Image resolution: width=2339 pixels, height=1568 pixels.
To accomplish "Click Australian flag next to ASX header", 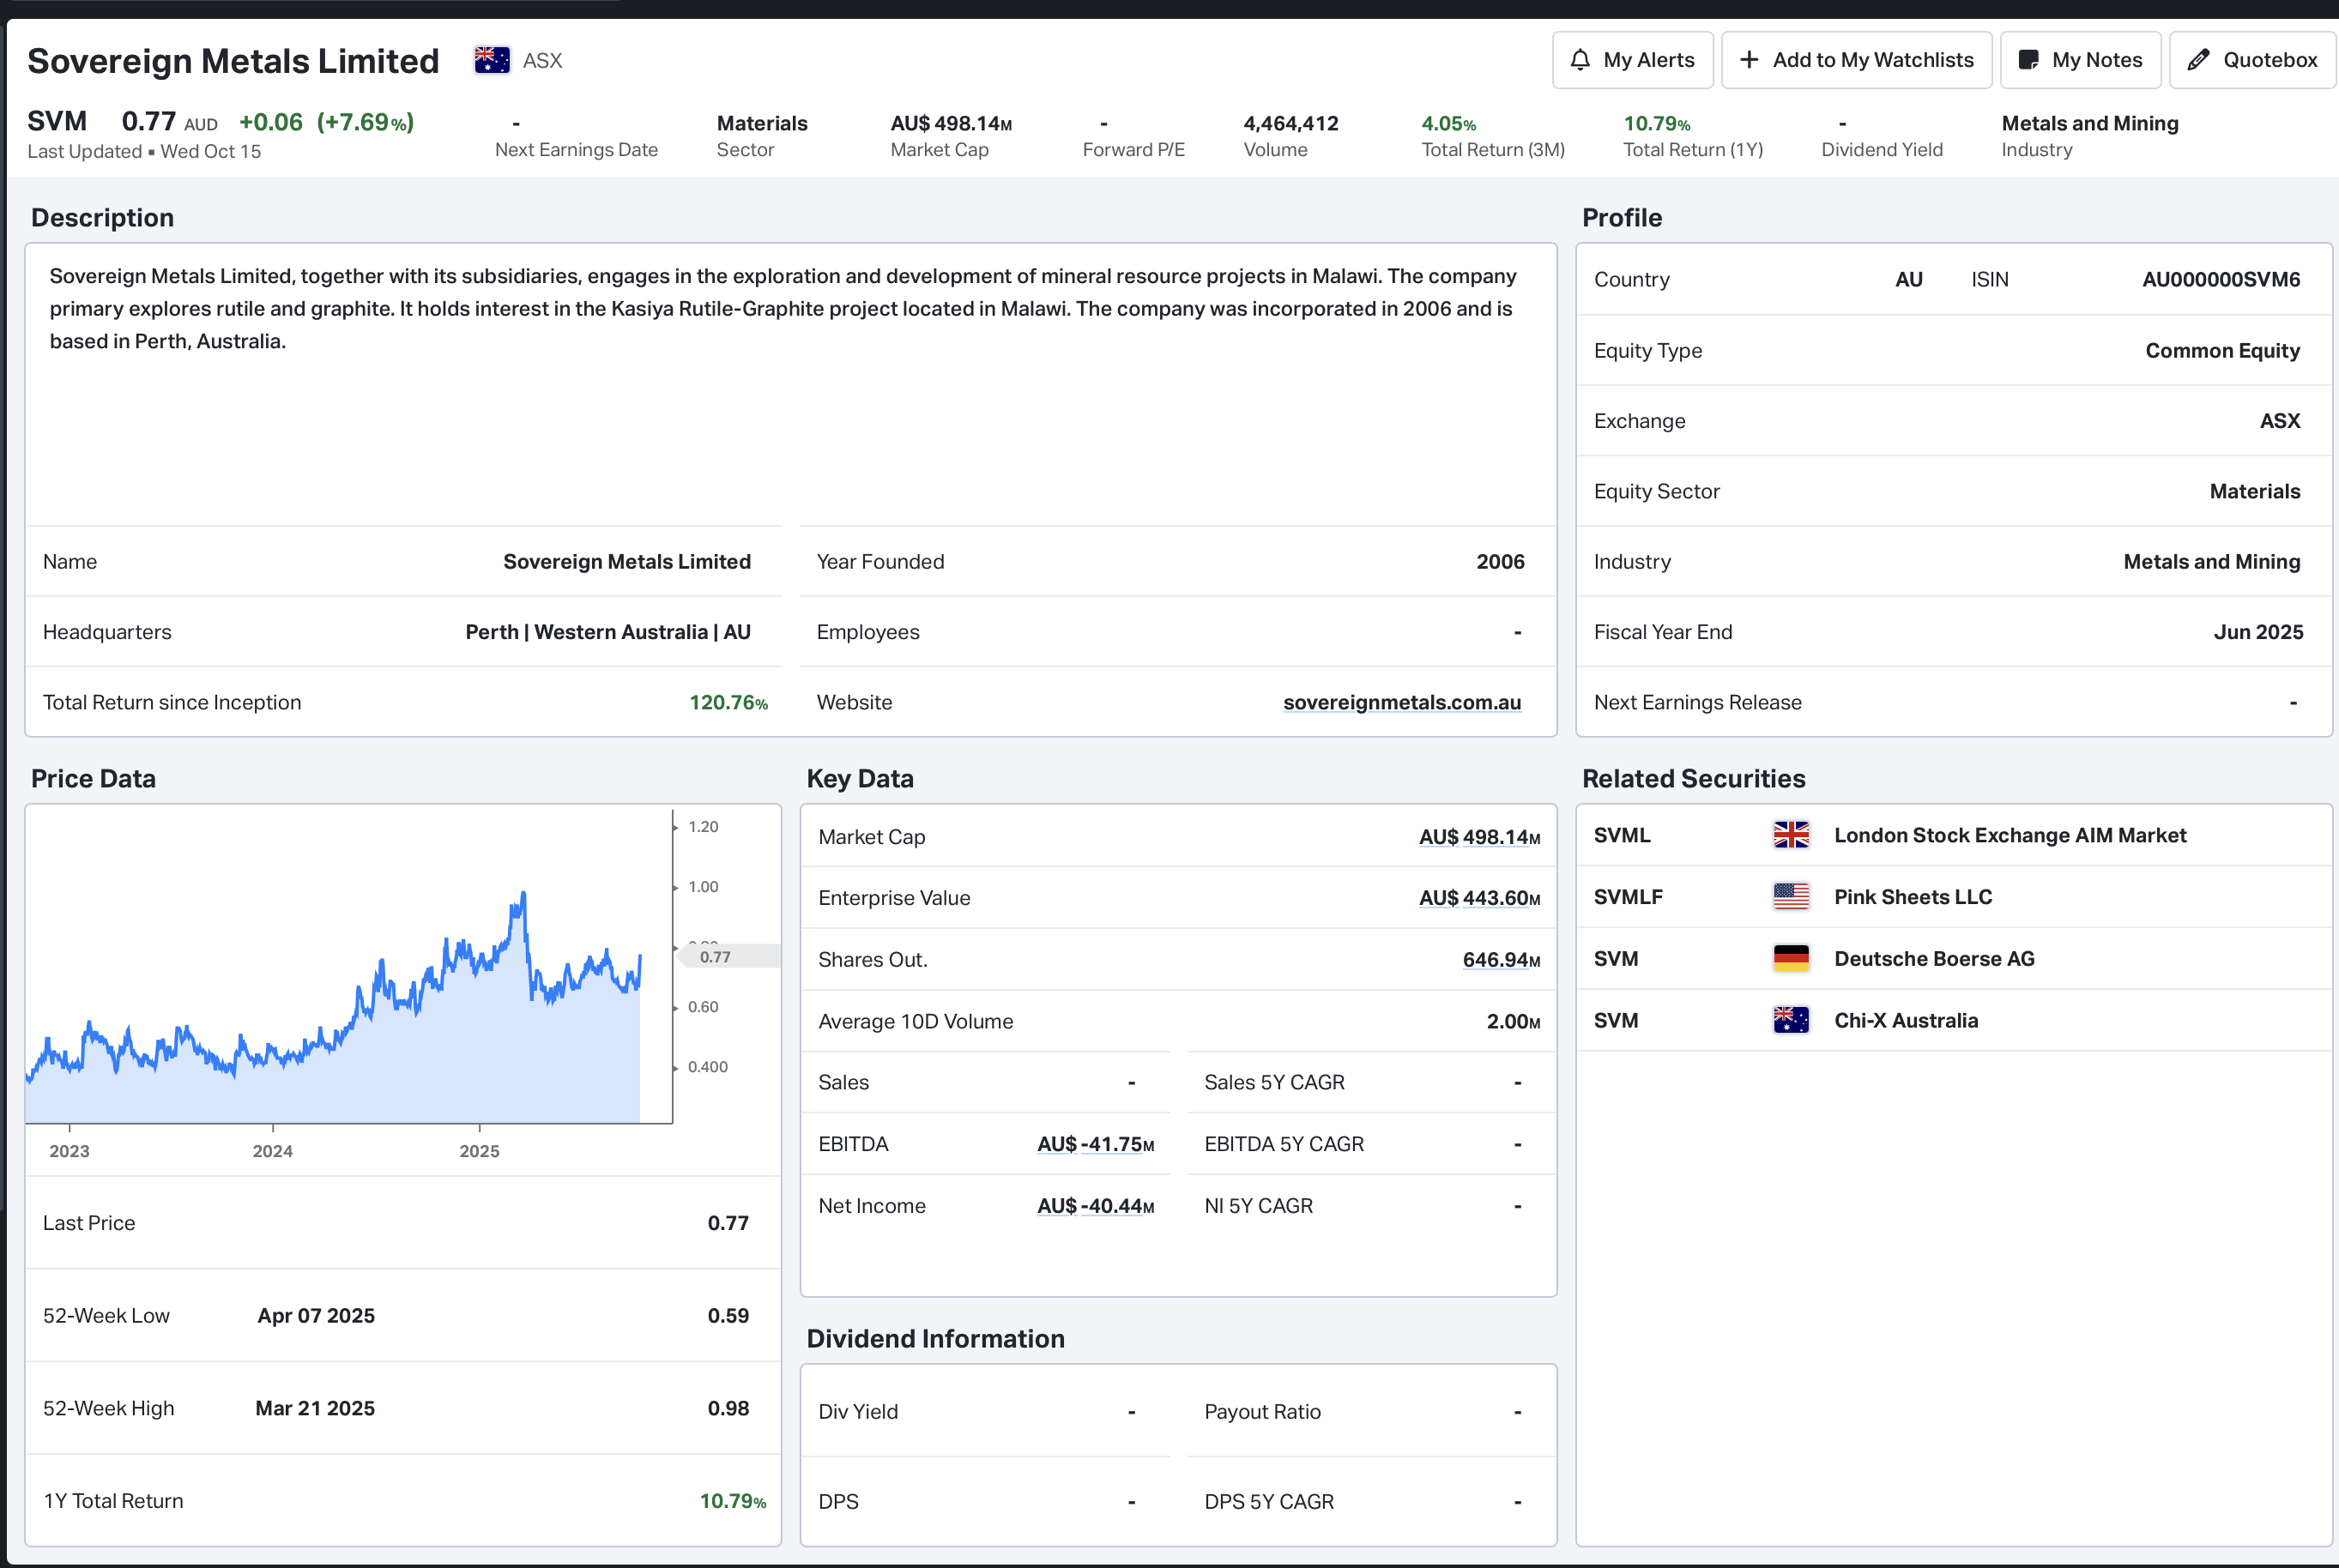I will coord(492,60).
